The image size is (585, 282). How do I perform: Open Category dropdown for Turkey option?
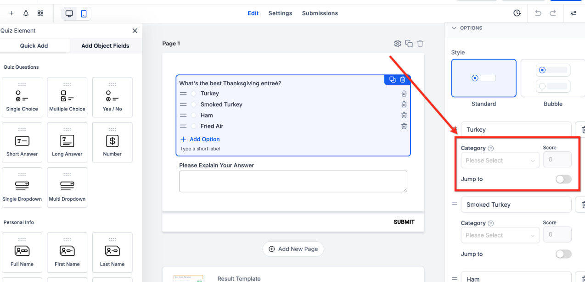point(500,160)
